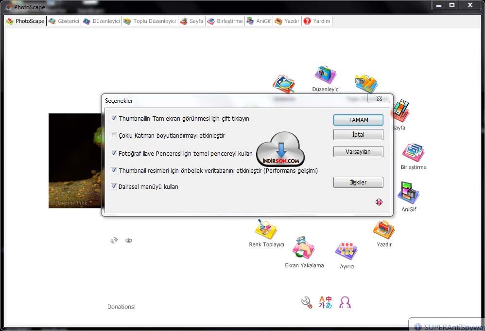Open the Yardım help tab
This screenshot has height=331, width=485.
317,21
